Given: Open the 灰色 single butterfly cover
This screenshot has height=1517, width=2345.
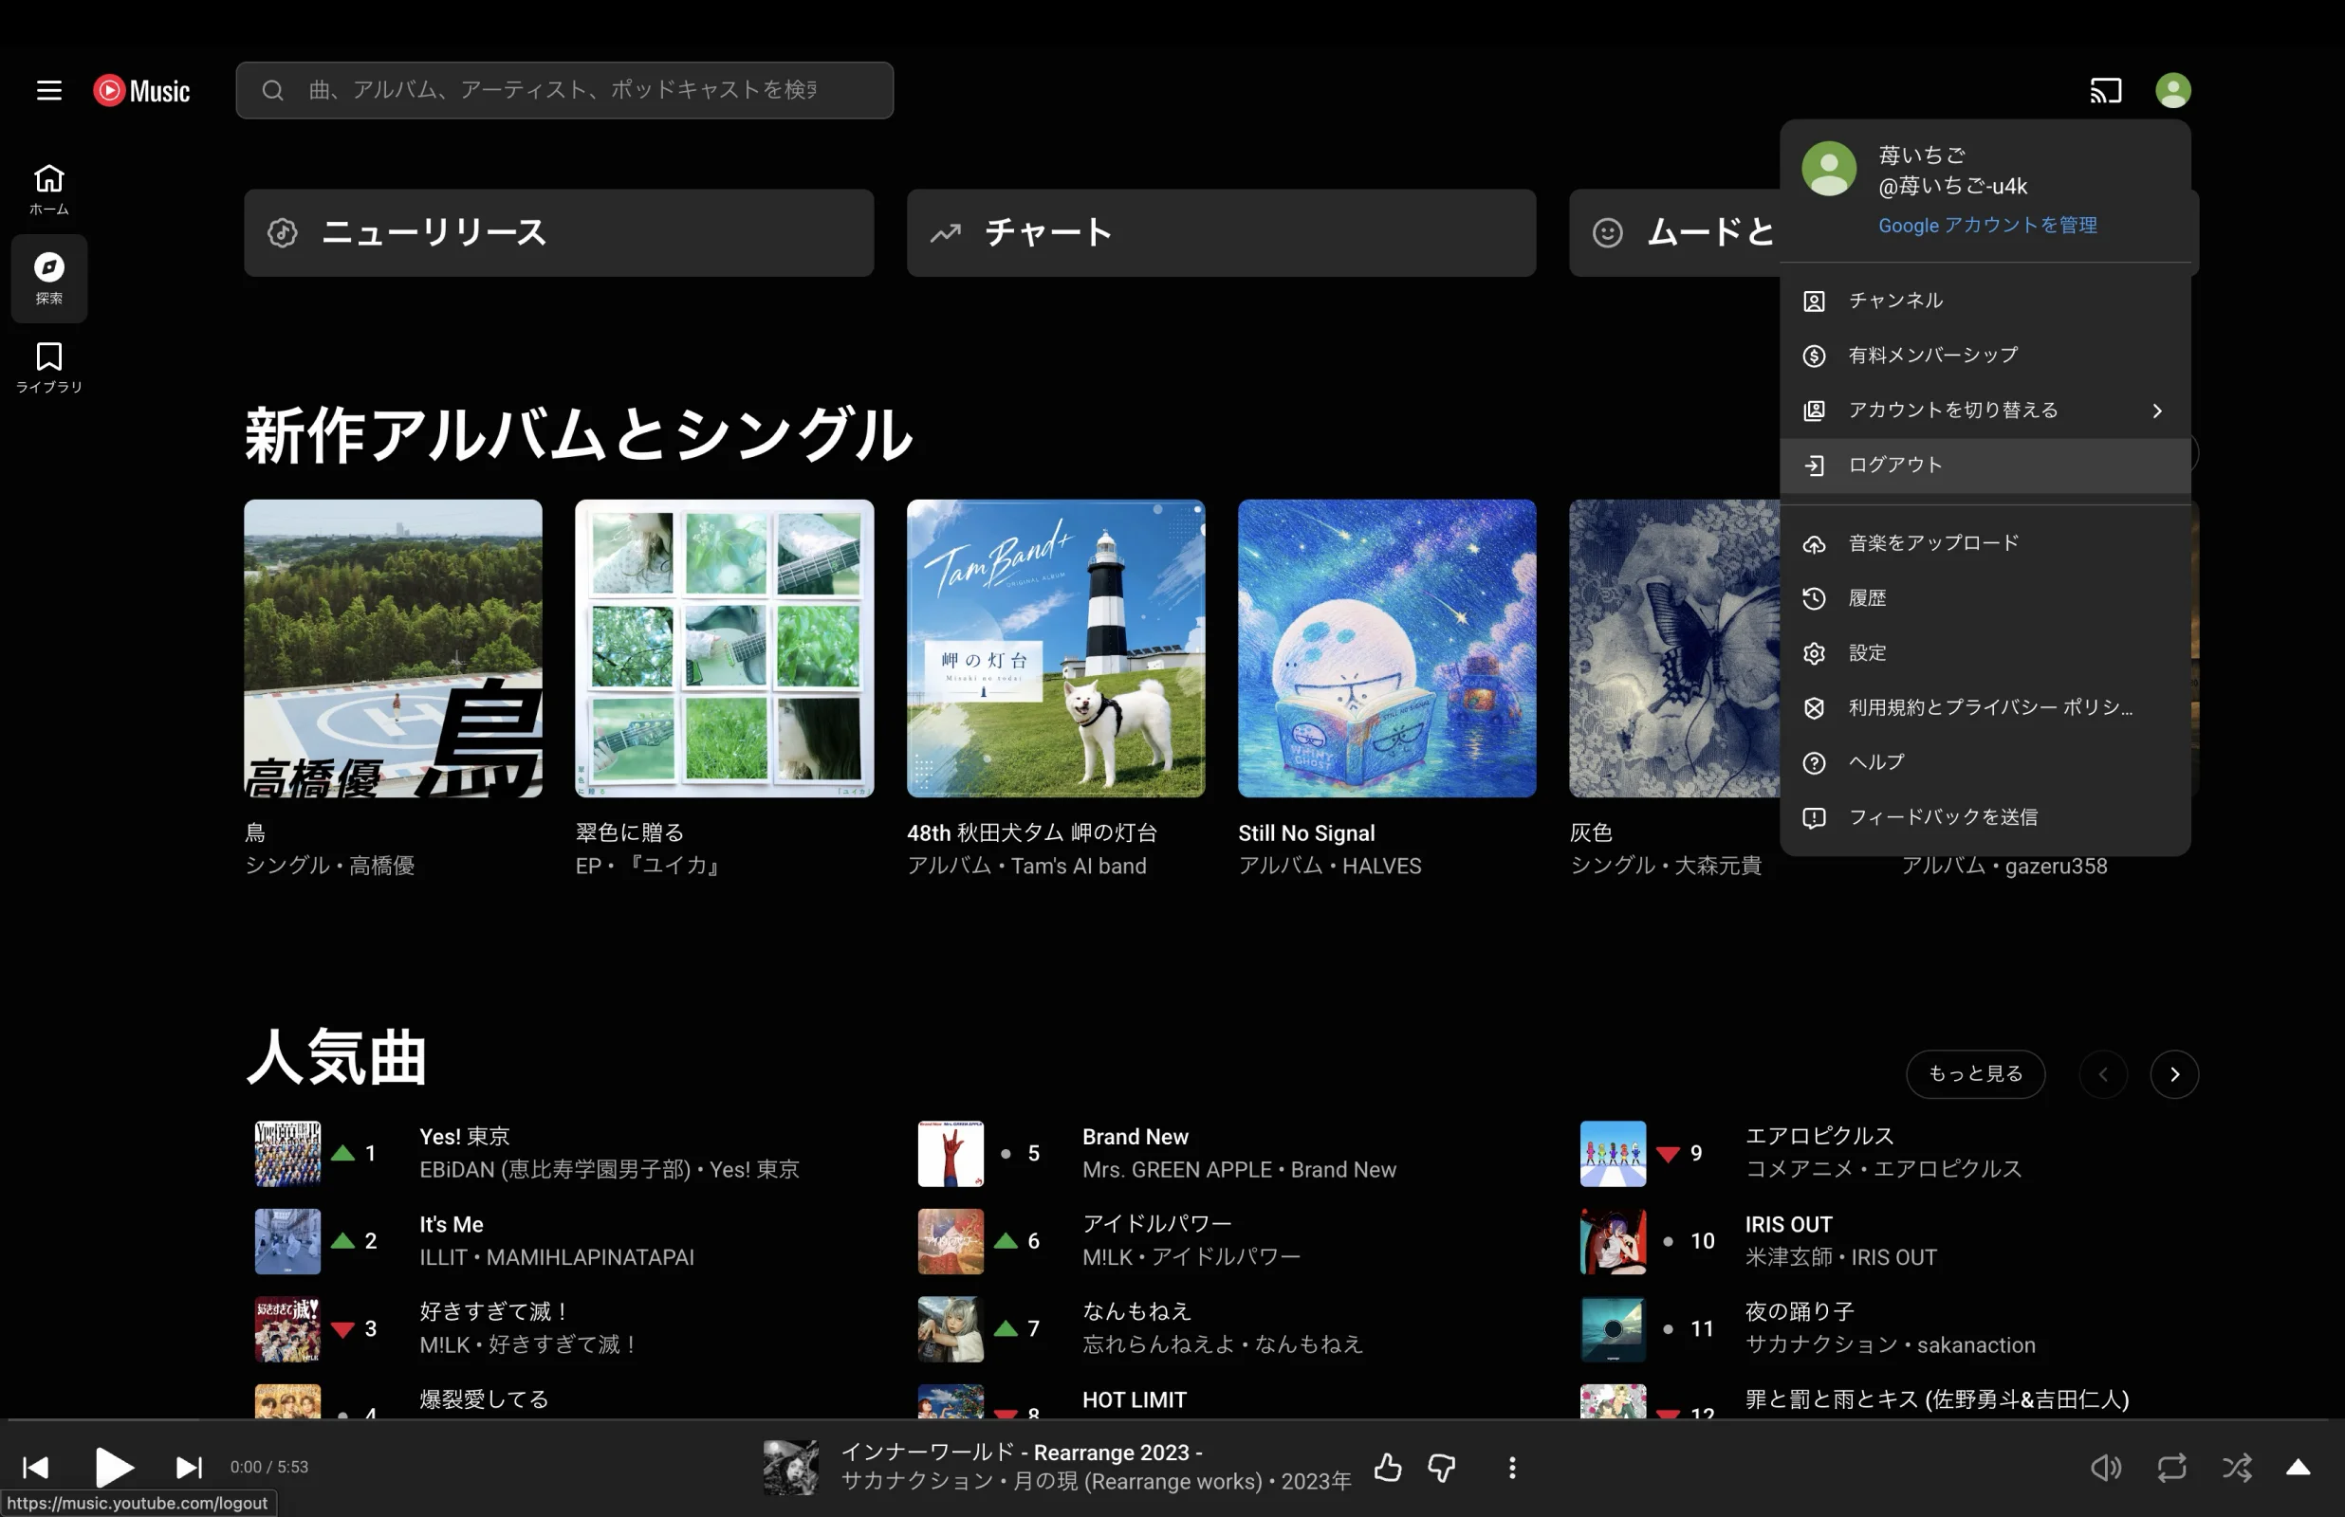Looking at the screenshot, I should (1675, 649).
